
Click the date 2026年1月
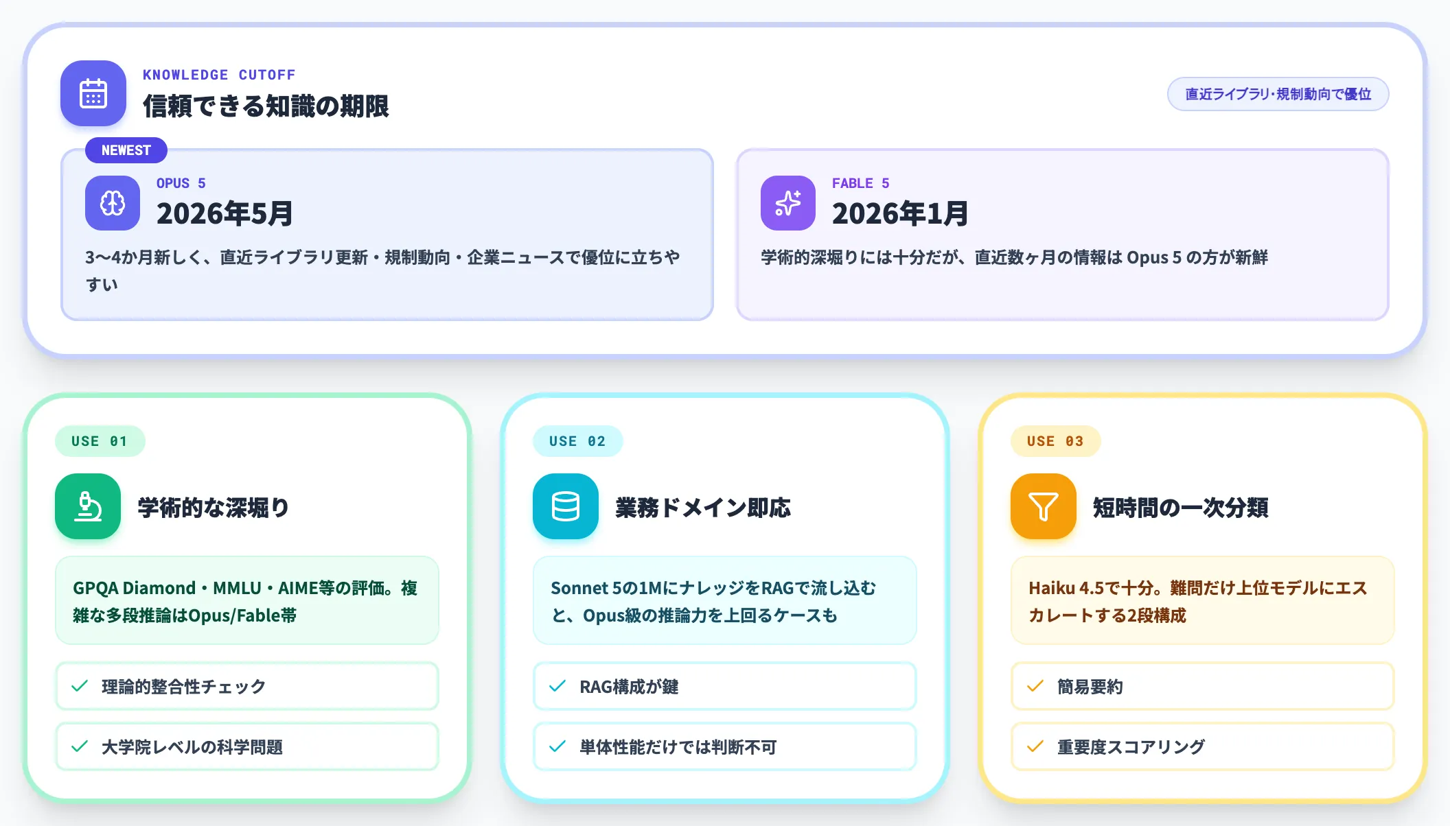pos(900,213)
